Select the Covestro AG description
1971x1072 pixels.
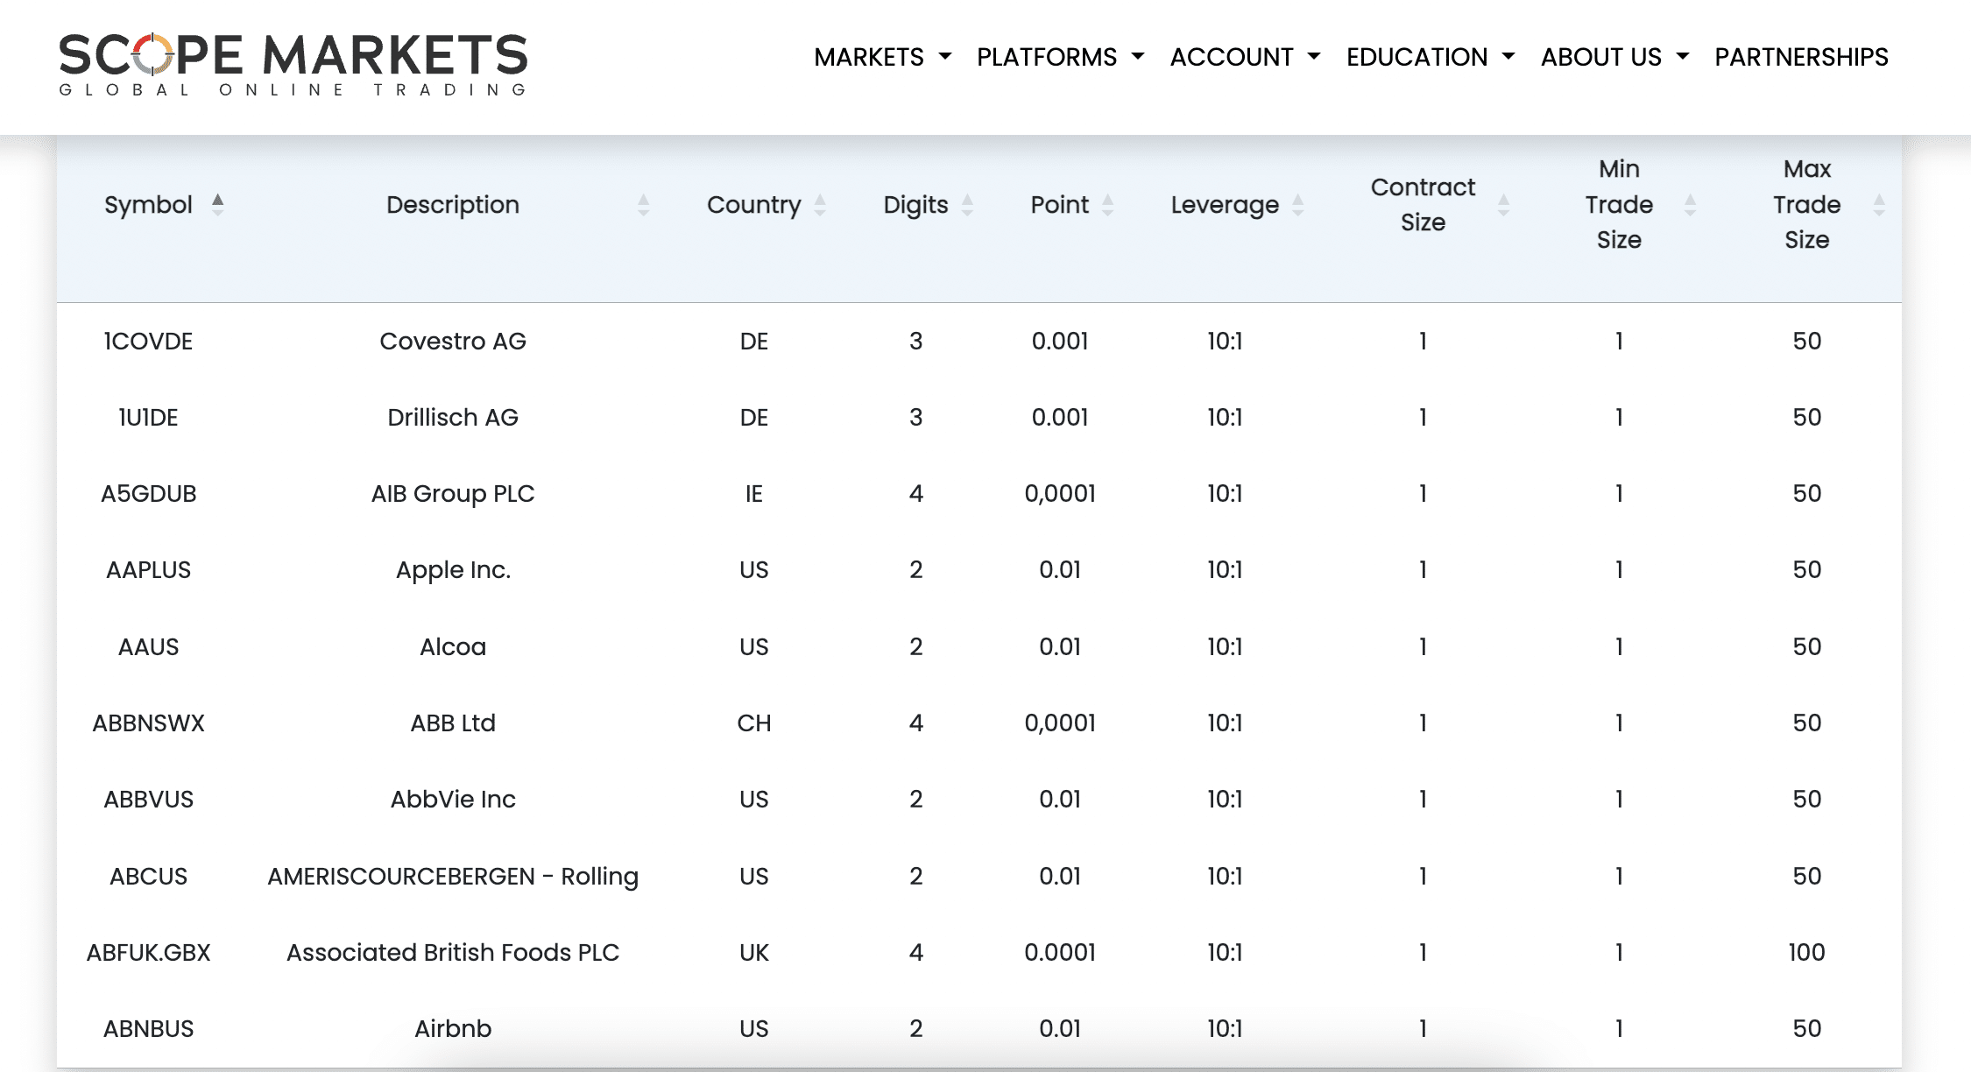[453, 342]
